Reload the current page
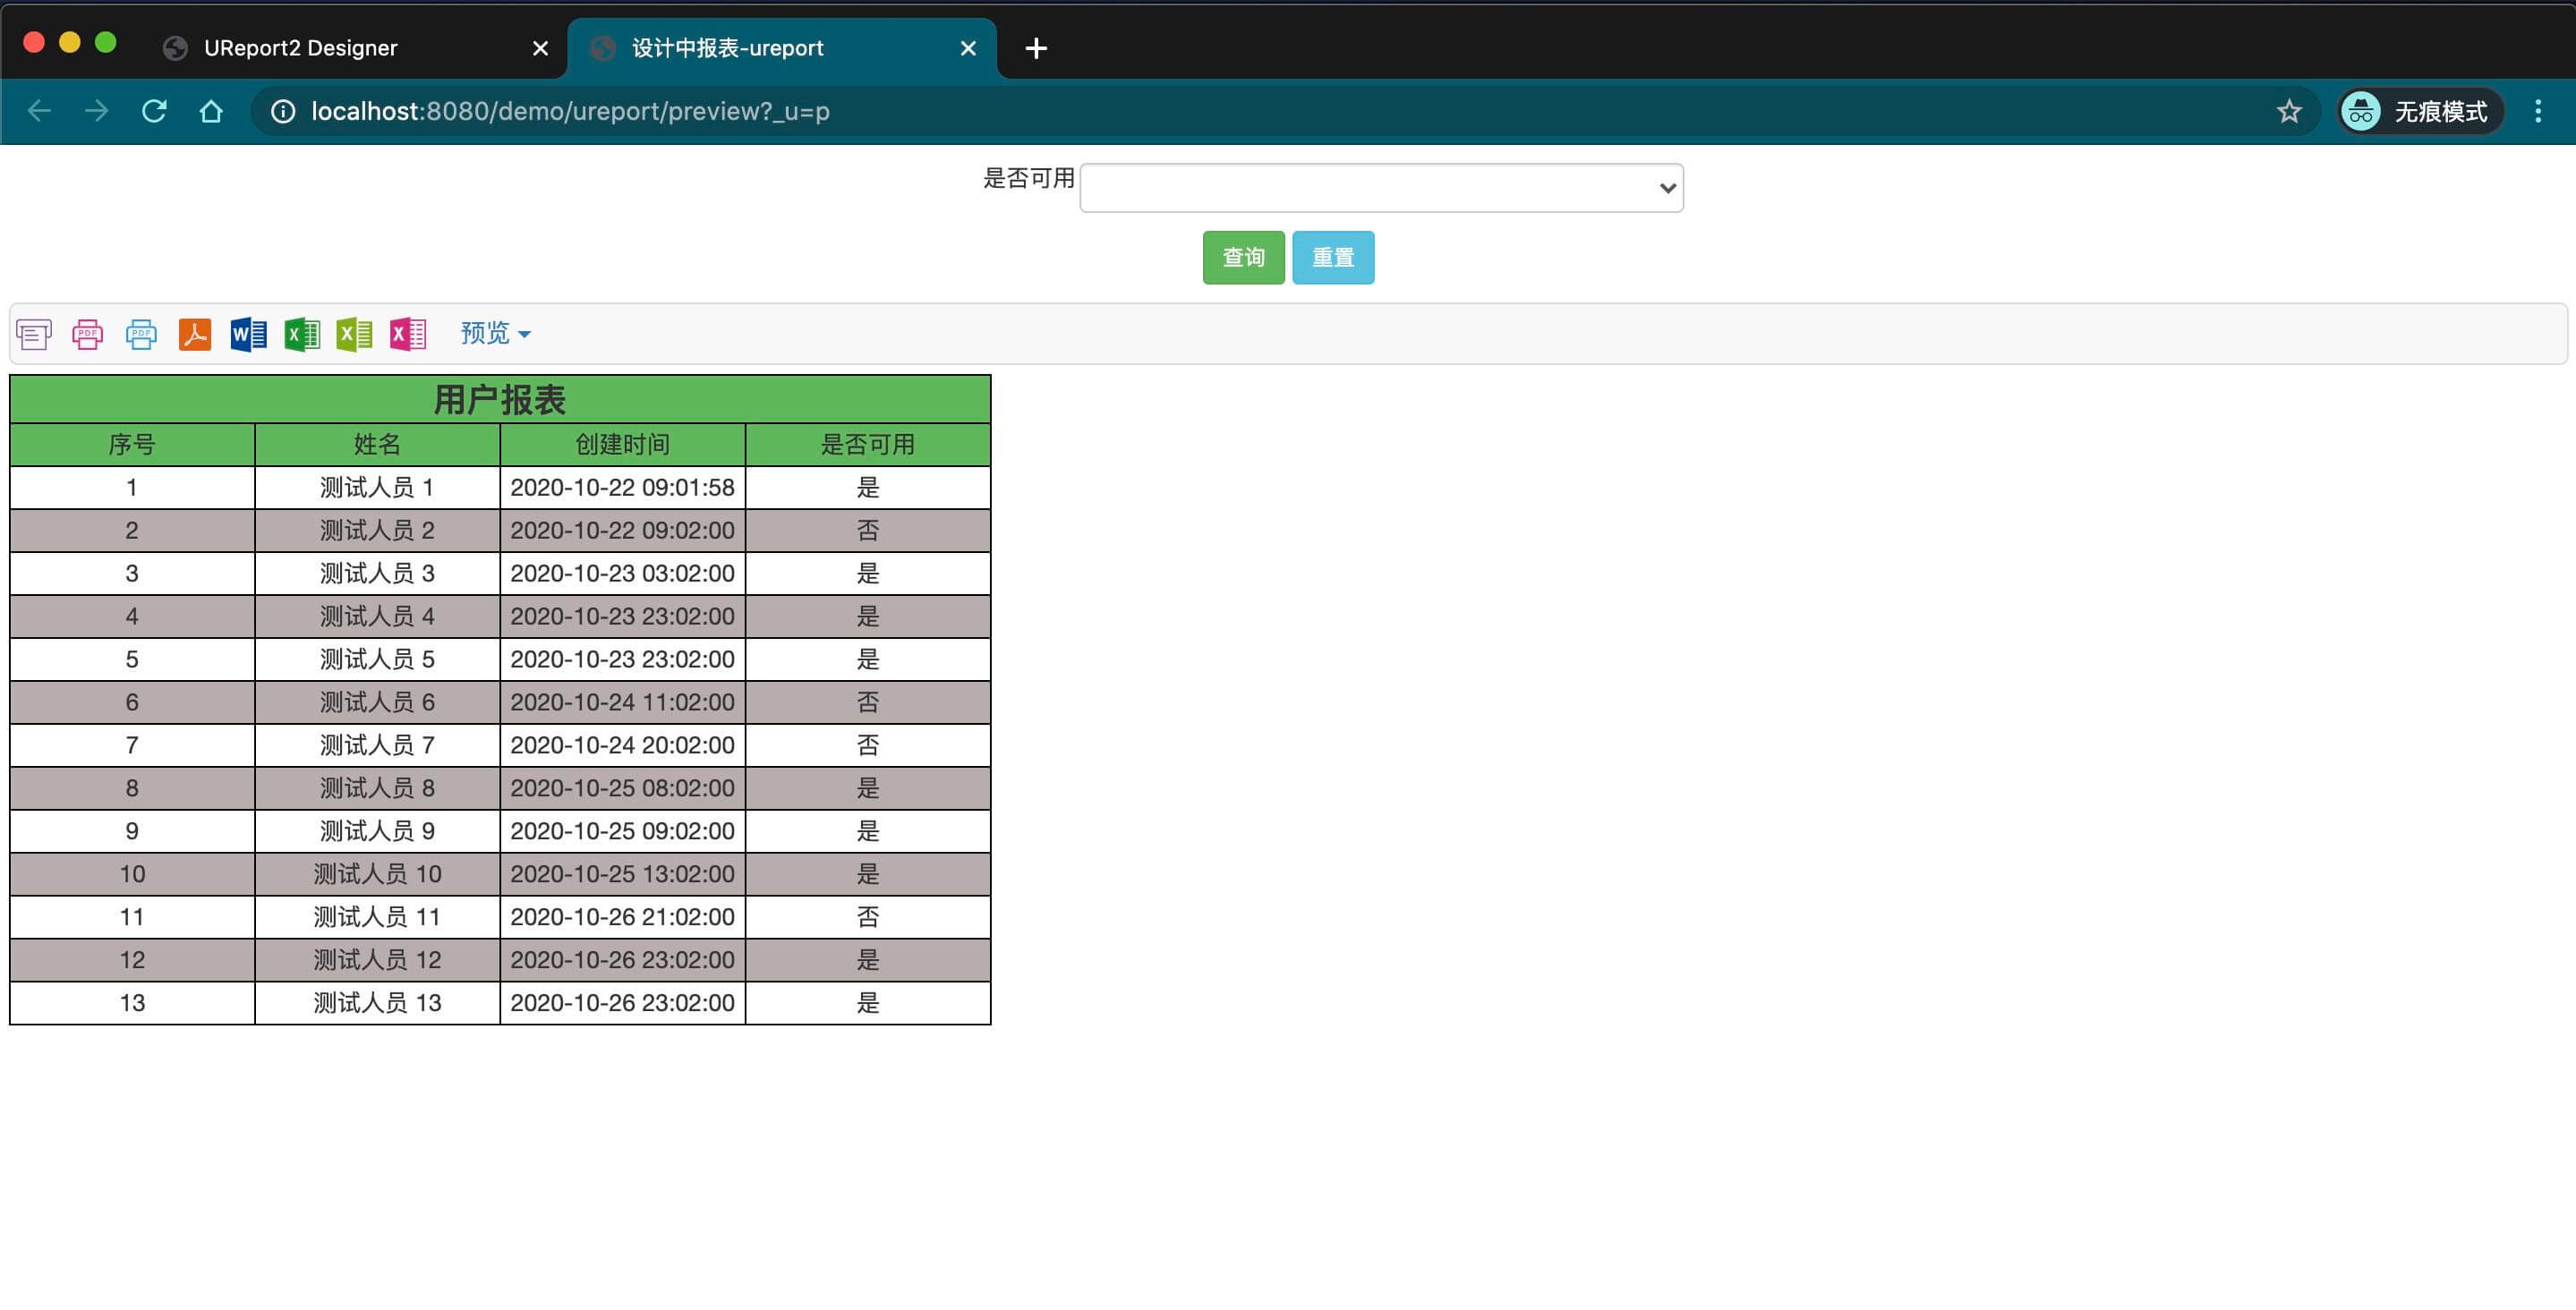Screen dimensions: 2576x1310 (x=154, y=111)
